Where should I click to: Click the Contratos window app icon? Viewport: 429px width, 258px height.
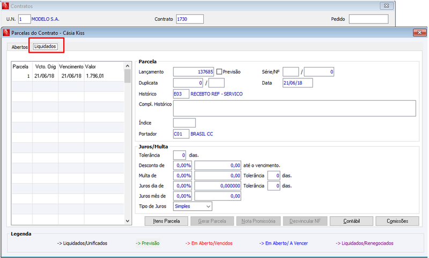(5, 6)
